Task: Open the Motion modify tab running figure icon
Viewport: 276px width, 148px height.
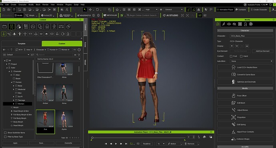Action: coord(224,24)
